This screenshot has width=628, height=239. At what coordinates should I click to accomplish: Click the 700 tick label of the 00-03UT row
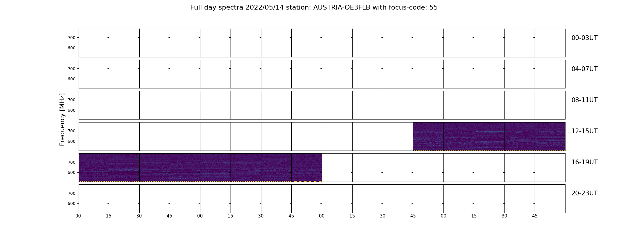71,38
